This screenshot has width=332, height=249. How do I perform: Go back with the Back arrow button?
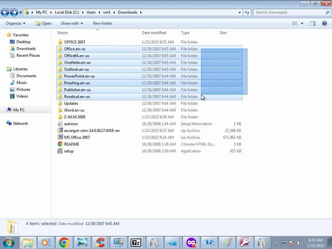5,12
